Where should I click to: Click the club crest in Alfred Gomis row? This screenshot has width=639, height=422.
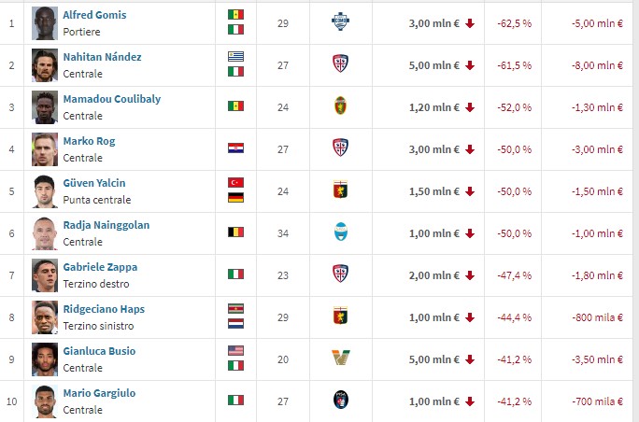coord(341,21)
